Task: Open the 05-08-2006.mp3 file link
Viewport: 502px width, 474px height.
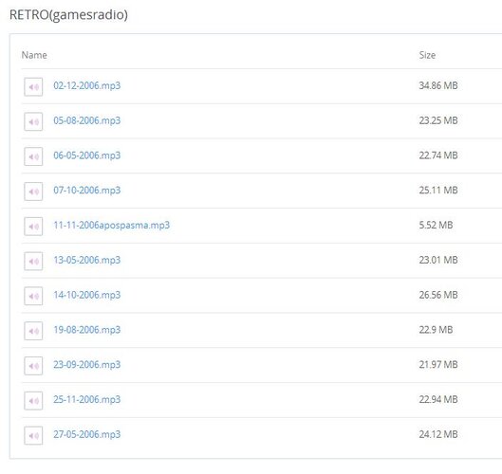Action: [87, 120]
